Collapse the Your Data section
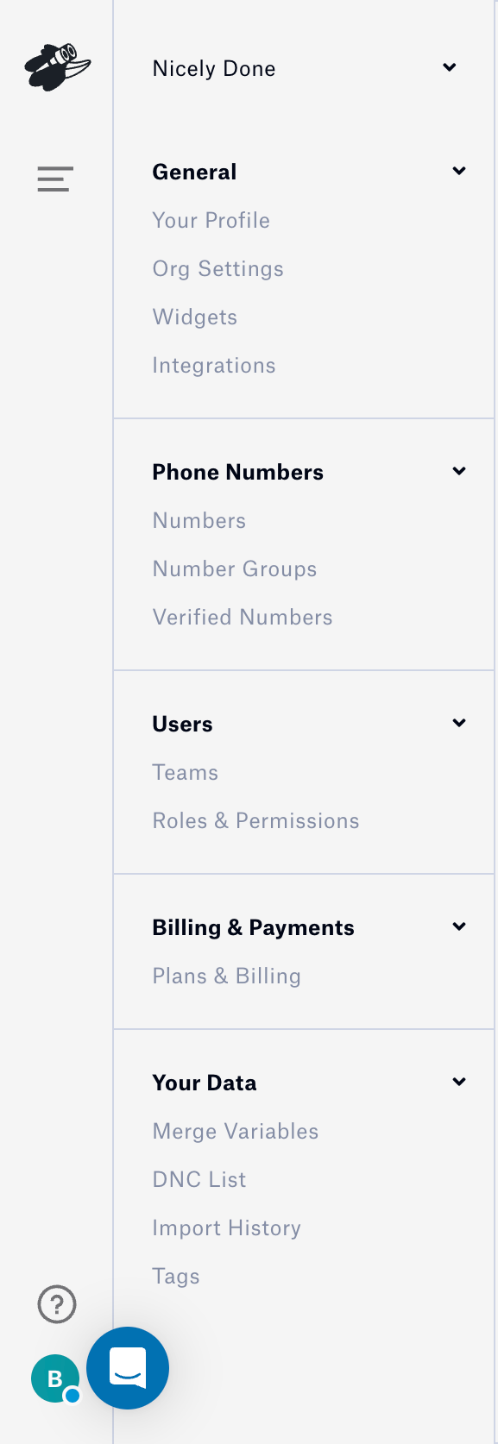The image size is (498, 1444). tap(458, 1081)
